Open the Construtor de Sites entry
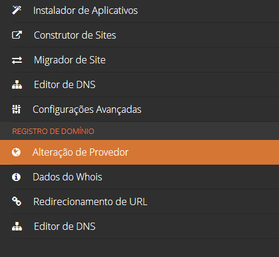279x257 pixels. tap(139, 35)
